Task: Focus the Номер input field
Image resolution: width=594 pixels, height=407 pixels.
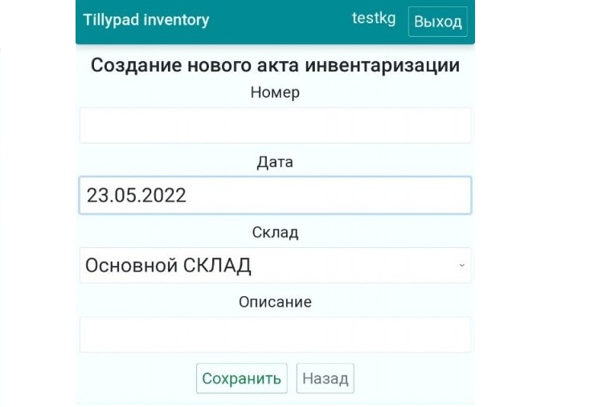Action: [x=275, y=125]
